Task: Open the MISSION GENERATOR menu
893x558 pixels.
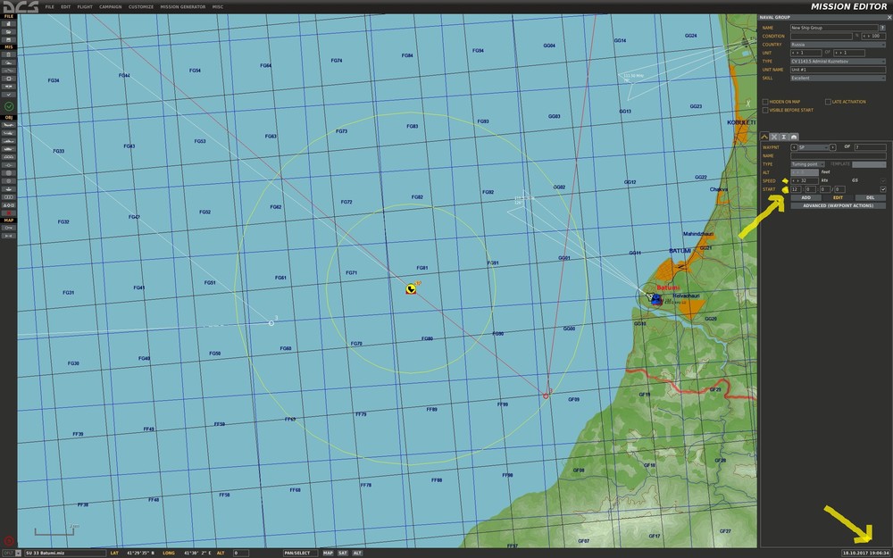Action: click(x=183, y=7)
